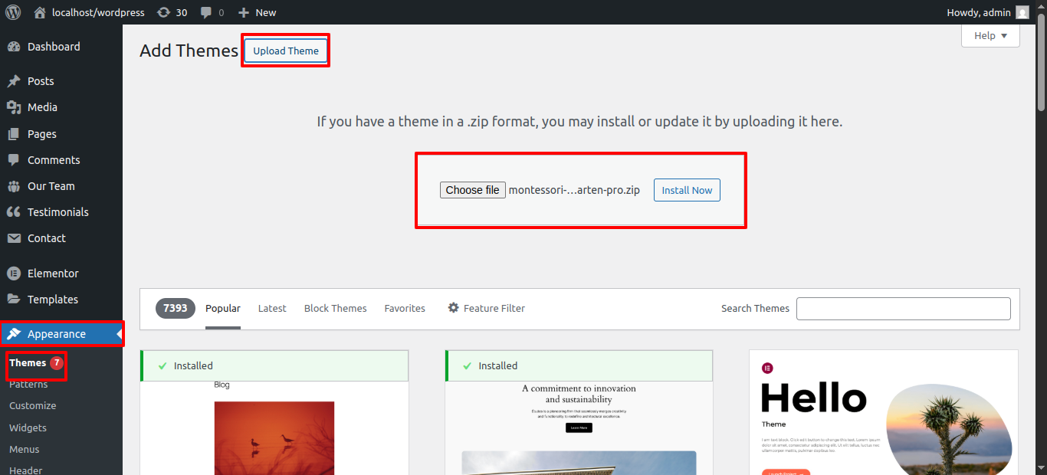This screenshot has width=1047, height=475.
Task: Open the comments bubble in admin bar
Action: tap(206, 12)
